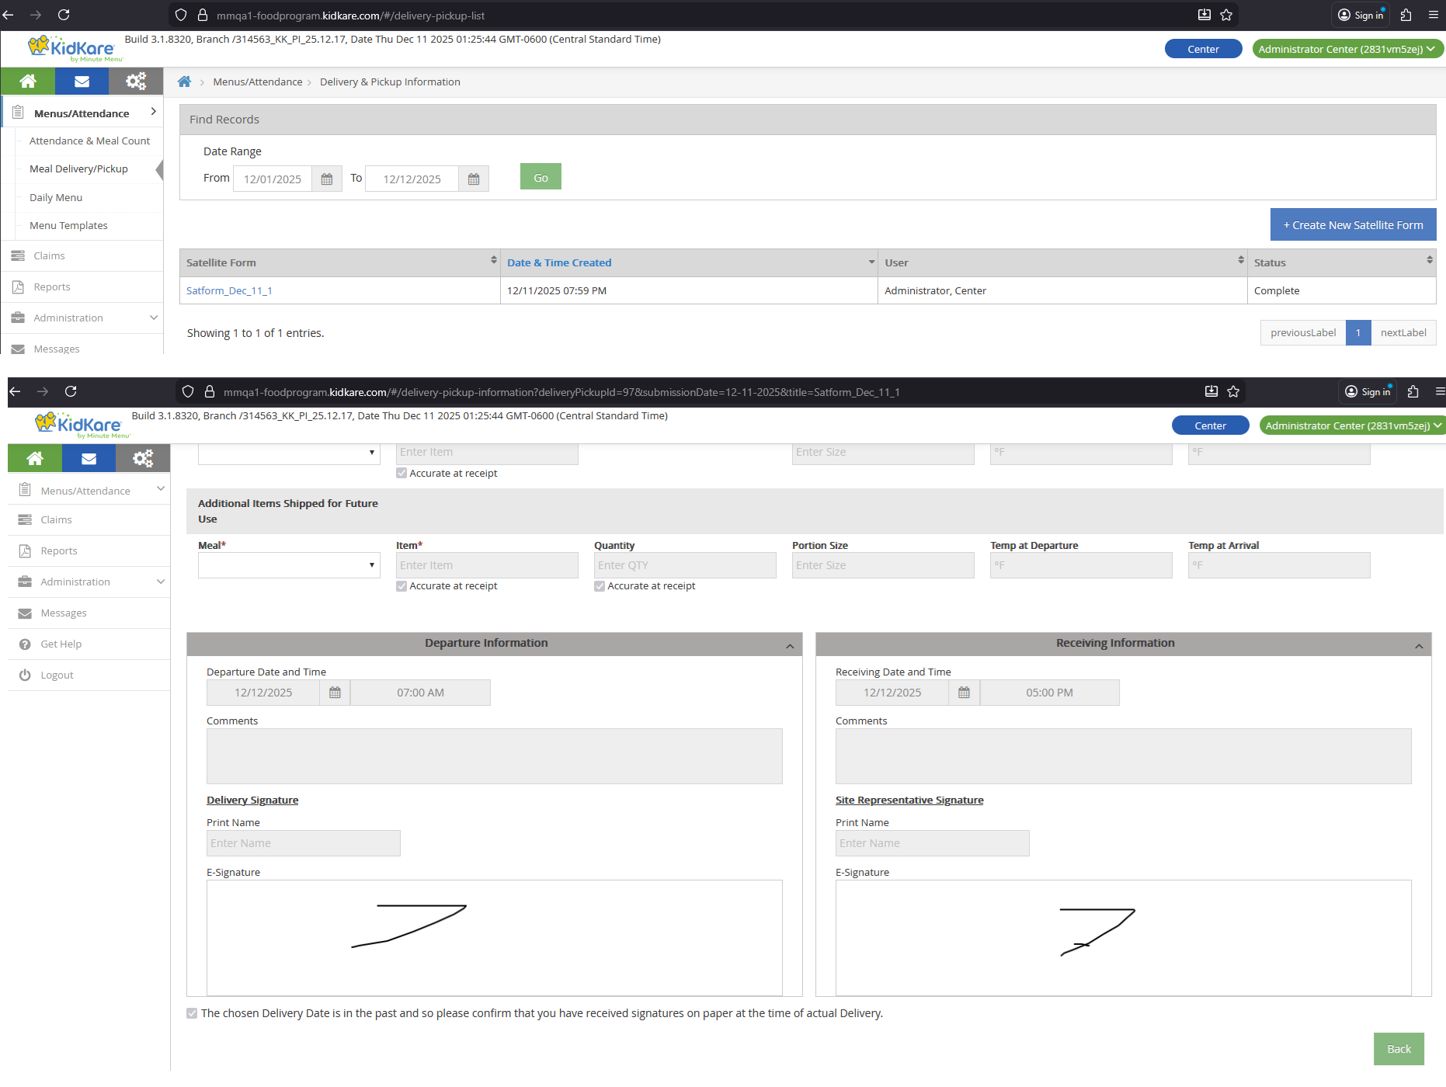The width and height of the screenshot is (1446, 1087).
Task: Select Menu Templates in the sidebar
Action: (x=68, y=225)
